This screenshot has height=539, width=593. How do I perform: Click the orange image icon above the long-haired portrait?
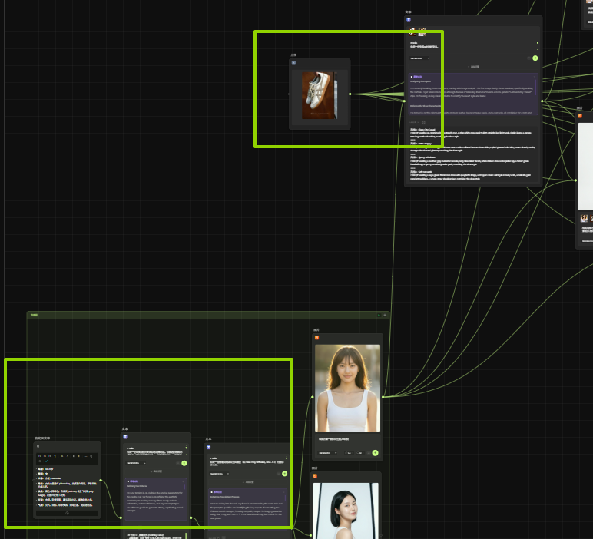(x=316, y=338)
